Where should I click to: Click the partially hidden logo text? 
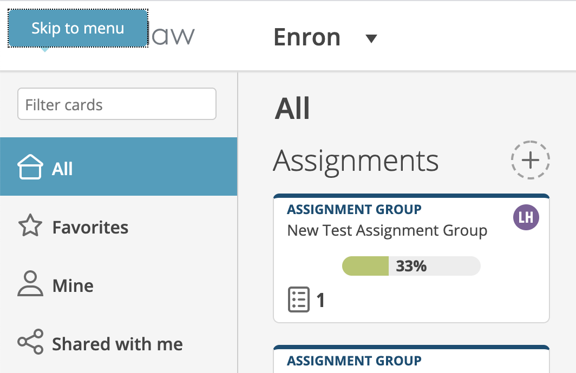172,35
